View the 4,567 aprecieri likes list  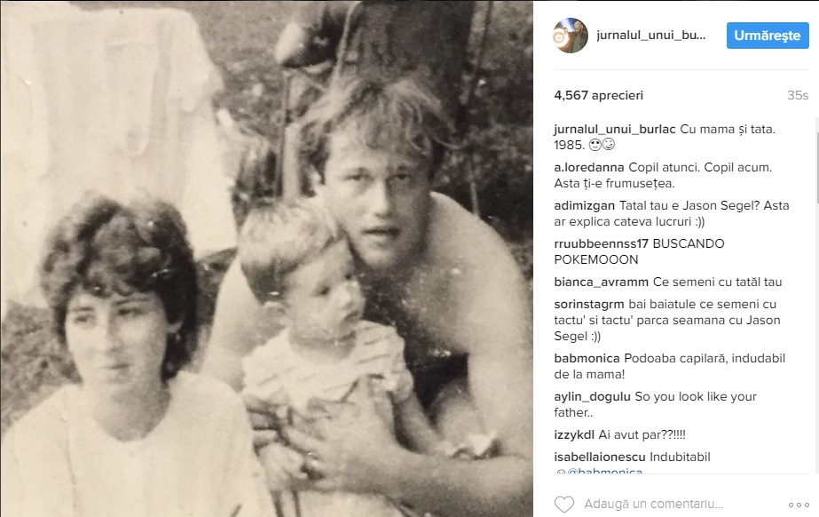[x=599, y=95]
